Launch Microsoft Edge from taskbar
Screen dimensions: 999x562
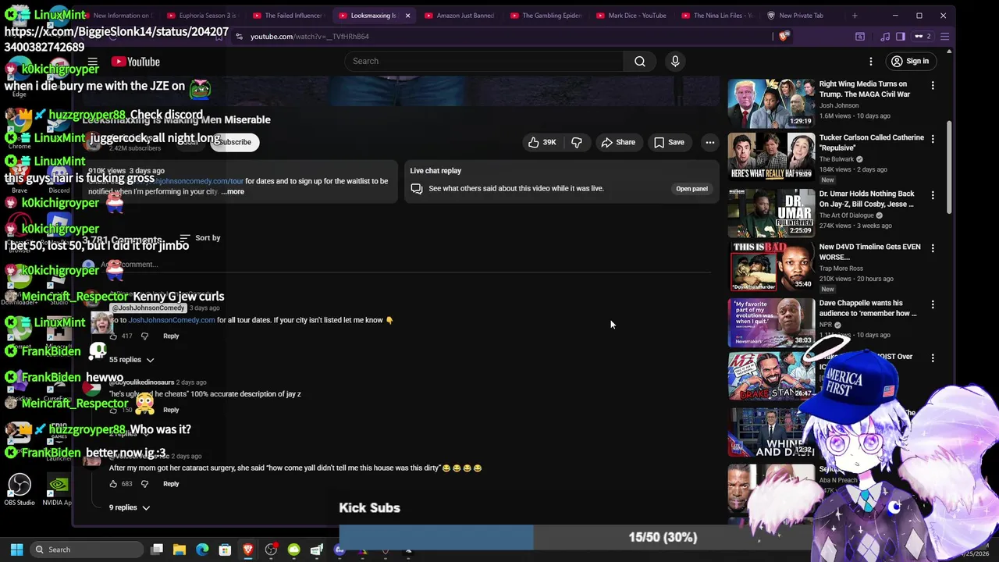[x=202, y=550]
